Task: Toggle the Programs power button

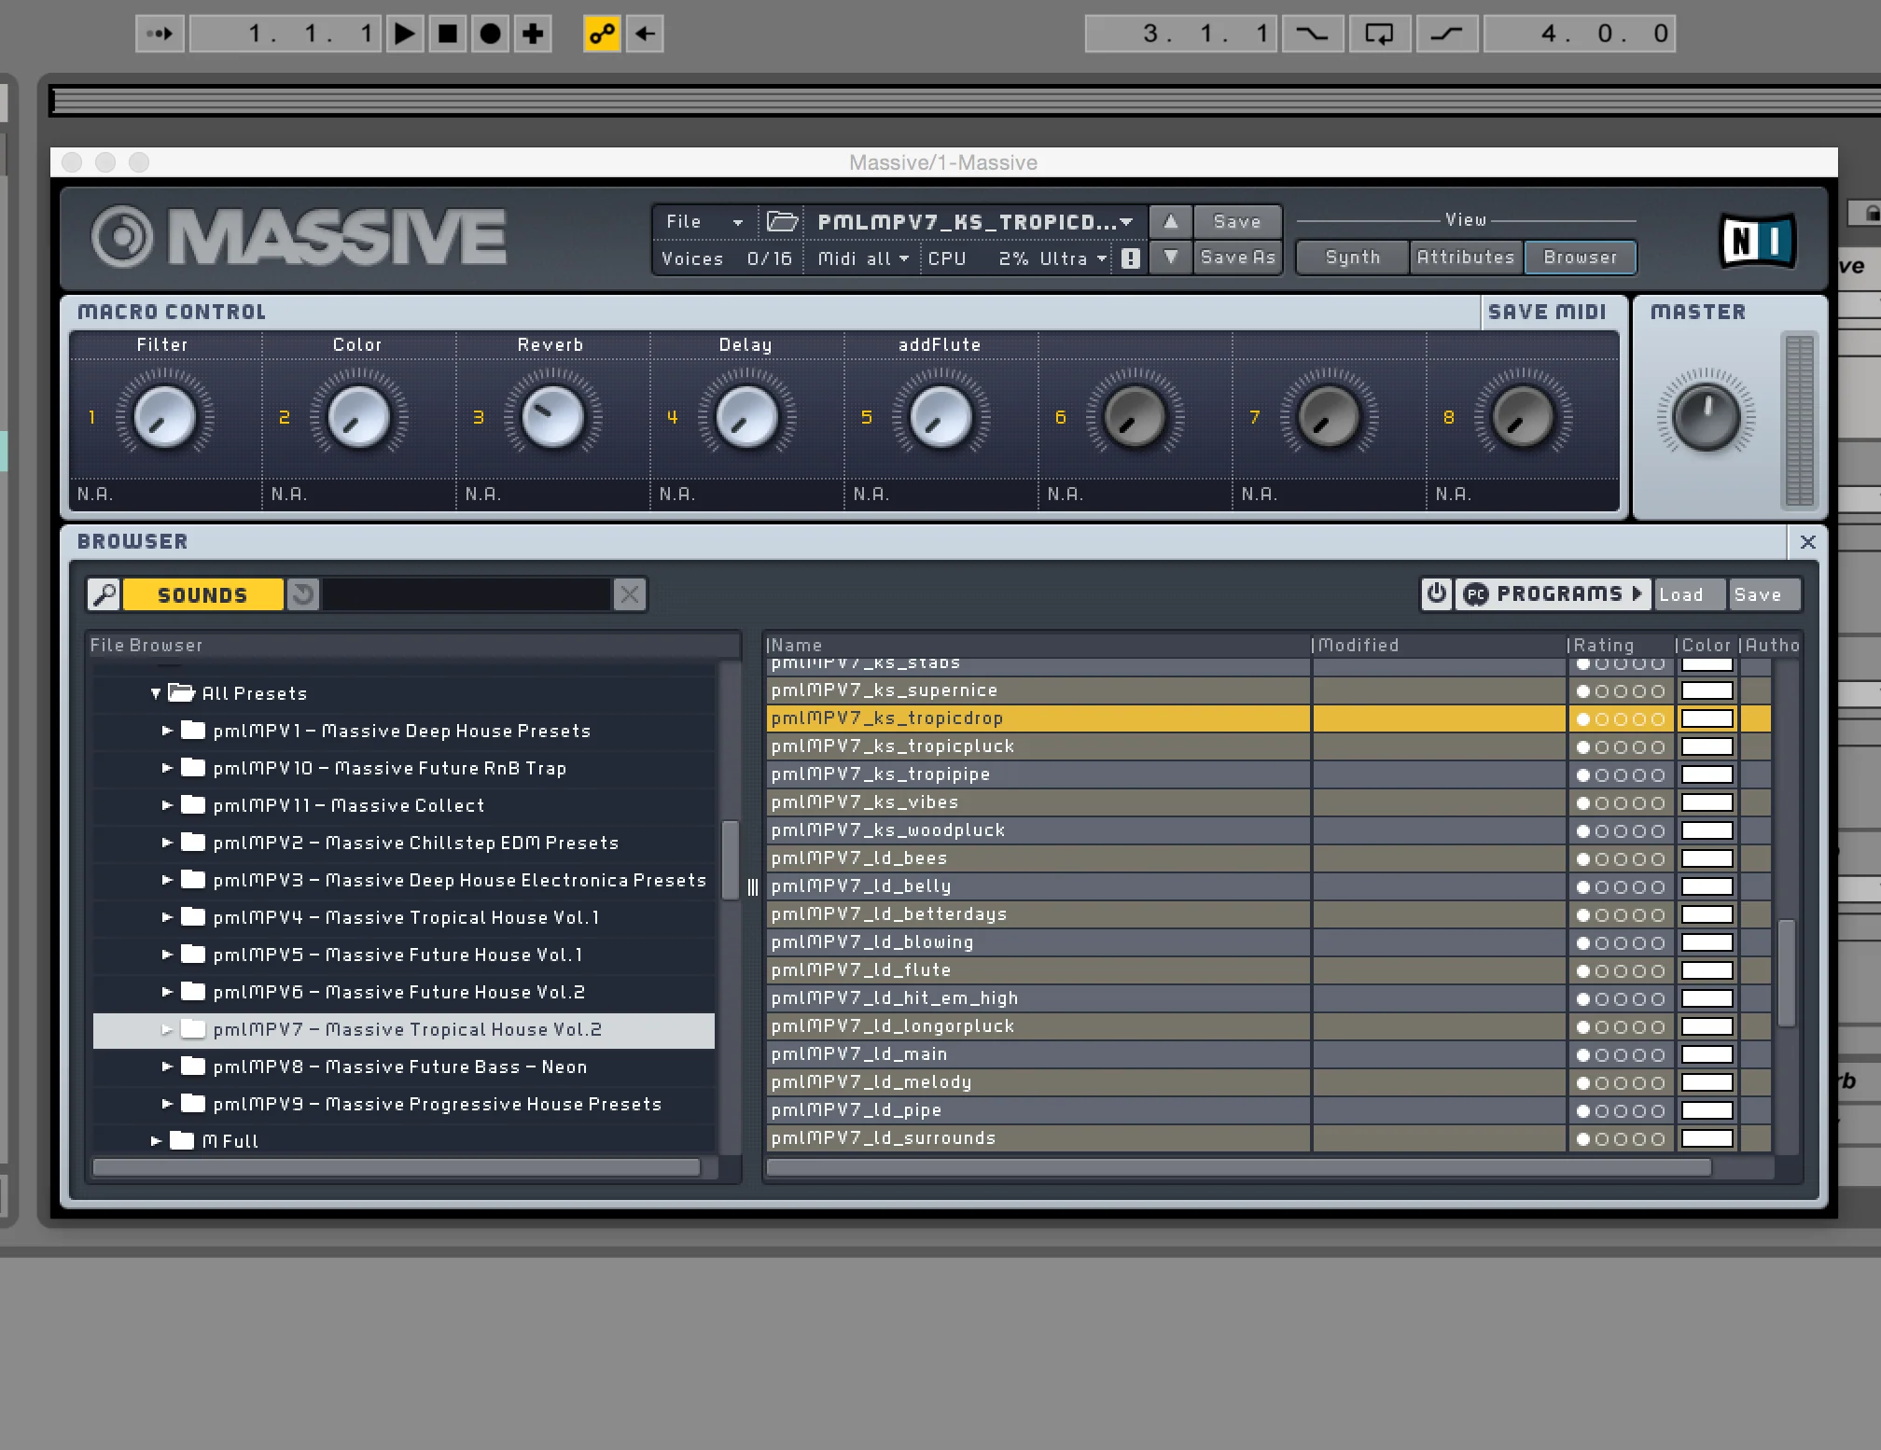Action: tap(1437, 593)
